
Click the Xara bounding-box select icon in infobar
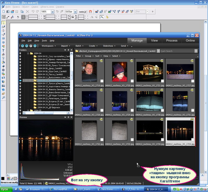pos(4,17)
